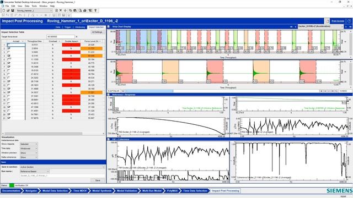Click the green Status indicator
The image size is (353, 198).
click(12, 185)
